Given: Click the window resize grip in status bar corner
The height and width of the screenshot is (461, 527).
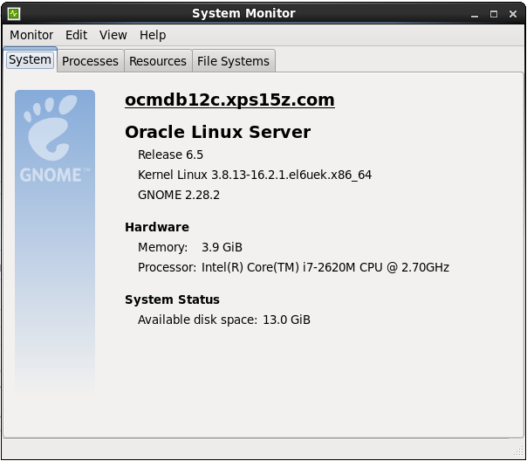Looking at the screenshot, I should [518, 451].
